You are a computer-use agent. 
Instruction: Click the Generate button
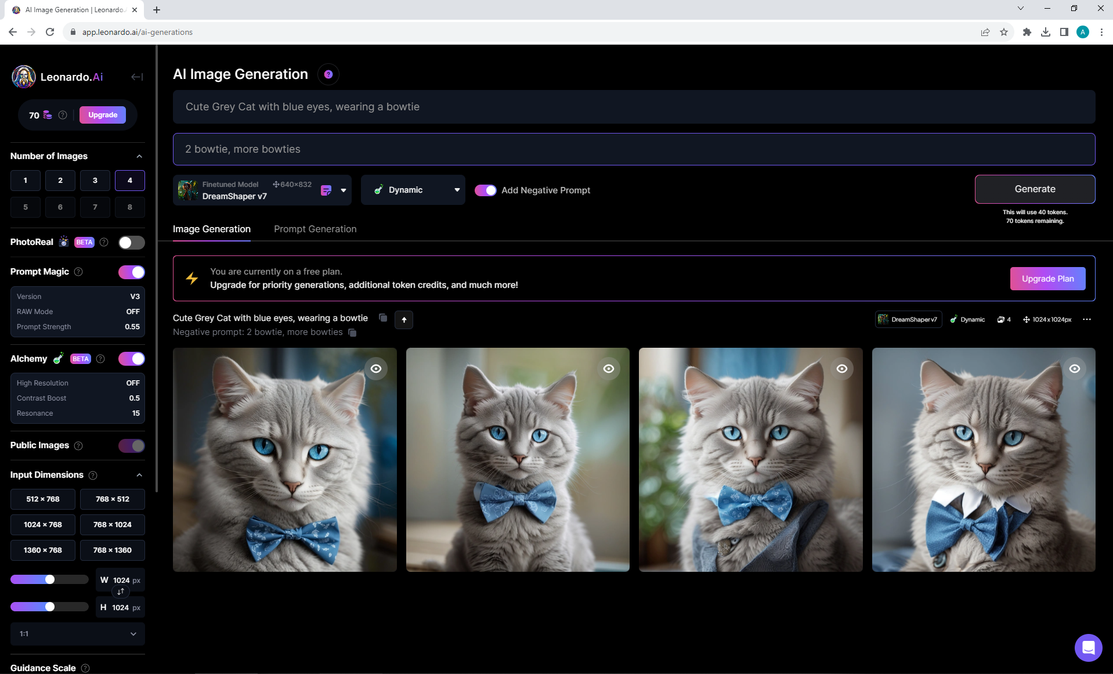[x=1035, y=189]
